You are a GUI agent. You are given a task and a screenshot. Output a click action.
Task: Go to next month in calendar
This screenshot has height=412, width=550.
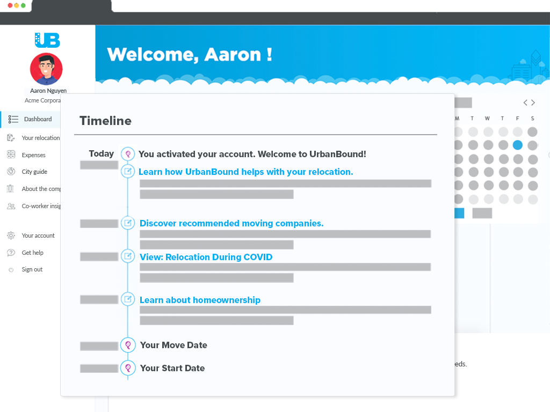(533, 102)
